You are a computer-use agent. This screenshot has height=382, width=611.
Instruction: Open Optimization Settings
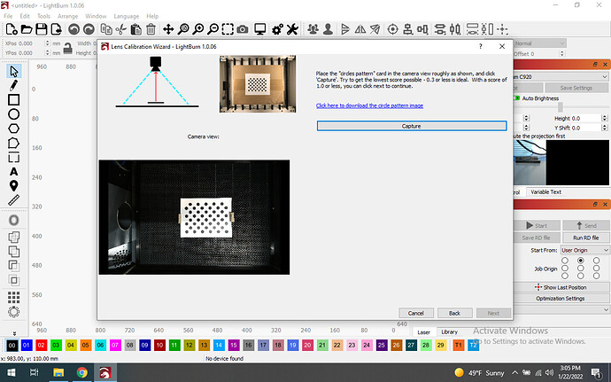561,299
